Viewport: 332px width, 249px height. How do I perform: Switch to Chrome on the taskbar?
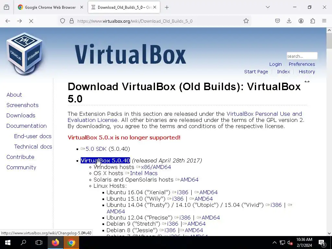point(71,243)
